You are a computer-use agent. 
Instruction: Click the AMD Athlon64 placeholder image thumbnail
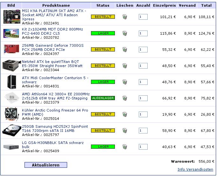pyautogui.click(x=12, y=98)
